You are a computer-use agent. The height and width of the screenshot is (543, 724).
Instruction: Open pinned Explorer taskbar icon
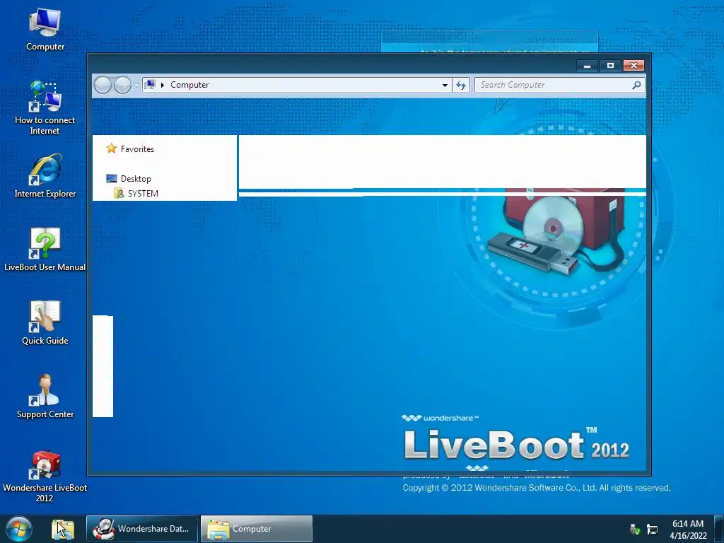click(63, 529)
